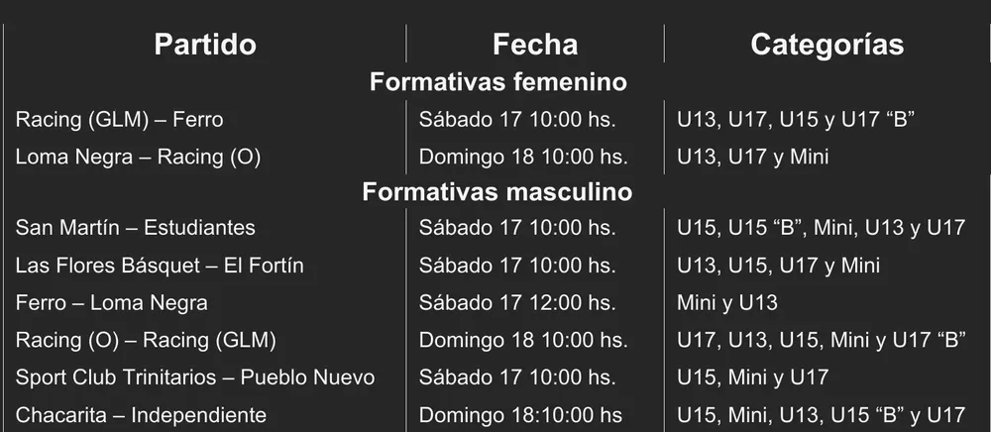Select the Formativas femenino section heading
This screenshot has width=991, height=432.
[x=497, y=81]
